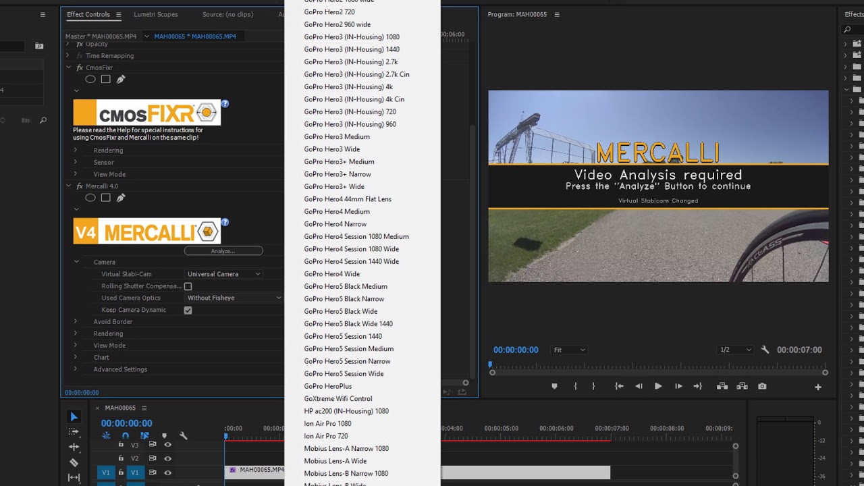The image size is (864, 486).
Task: Toggle the V2 track lock
Action: (x=121, y=458)
